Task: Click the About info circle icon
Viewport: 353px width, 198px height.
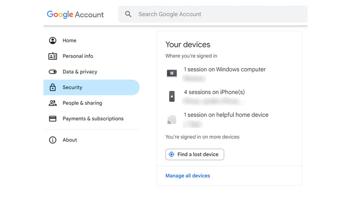Action: click(52, 140)
